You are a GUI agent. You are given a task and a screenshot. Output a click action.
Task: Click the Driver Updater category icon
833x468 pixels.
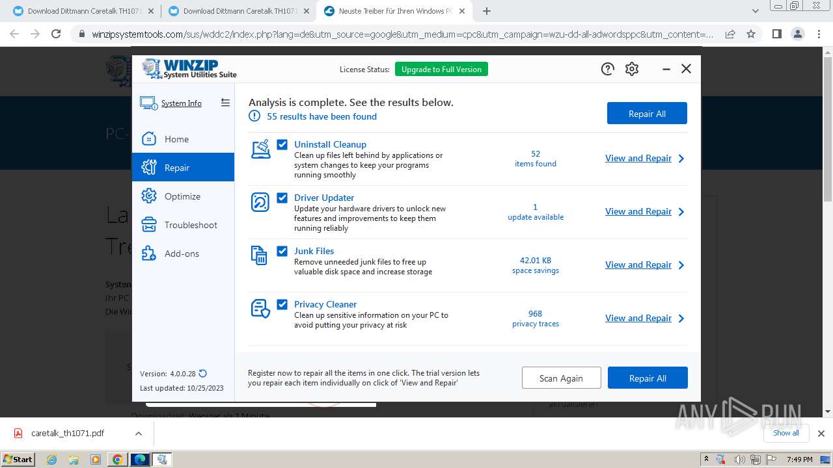(260, 202)
